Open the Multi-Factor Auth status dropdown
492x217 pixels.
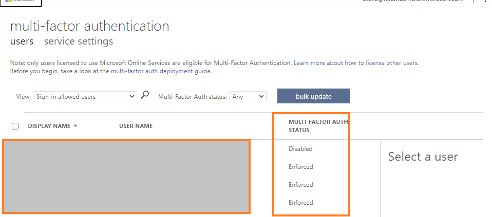[x=248, y=97]
